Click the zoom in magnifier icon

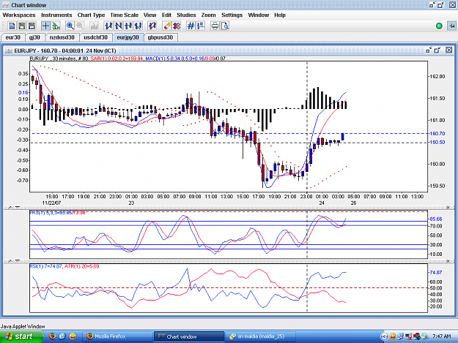click(70, 26)
